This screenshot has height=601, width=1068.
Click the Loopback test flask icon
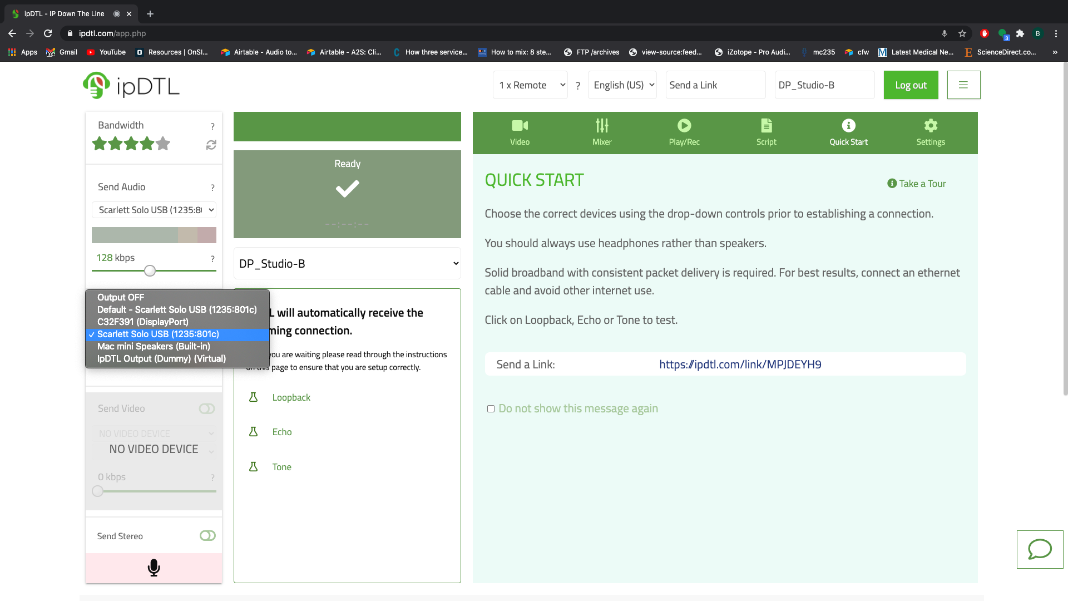253,397
